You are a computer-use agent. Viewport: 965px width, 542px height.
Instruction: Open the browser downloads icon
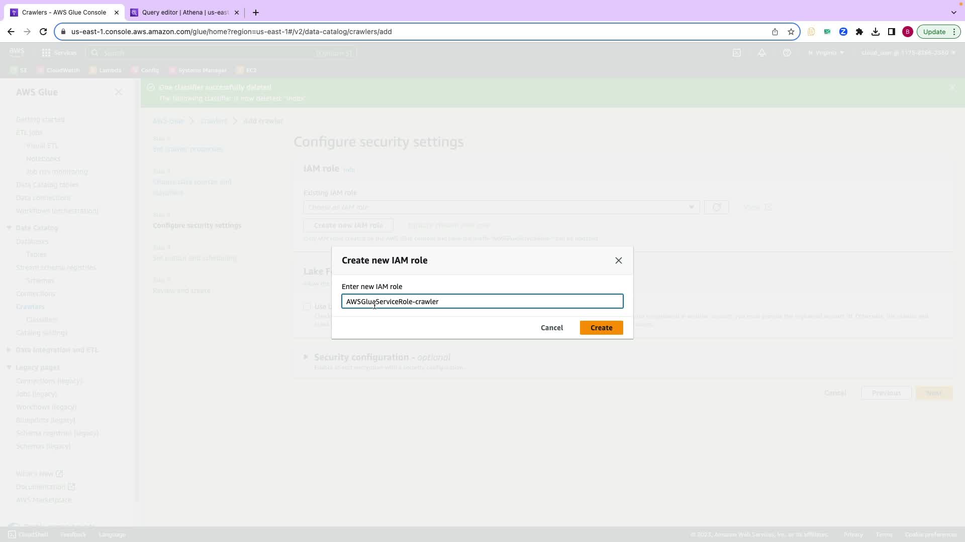[x=876, y=32]
